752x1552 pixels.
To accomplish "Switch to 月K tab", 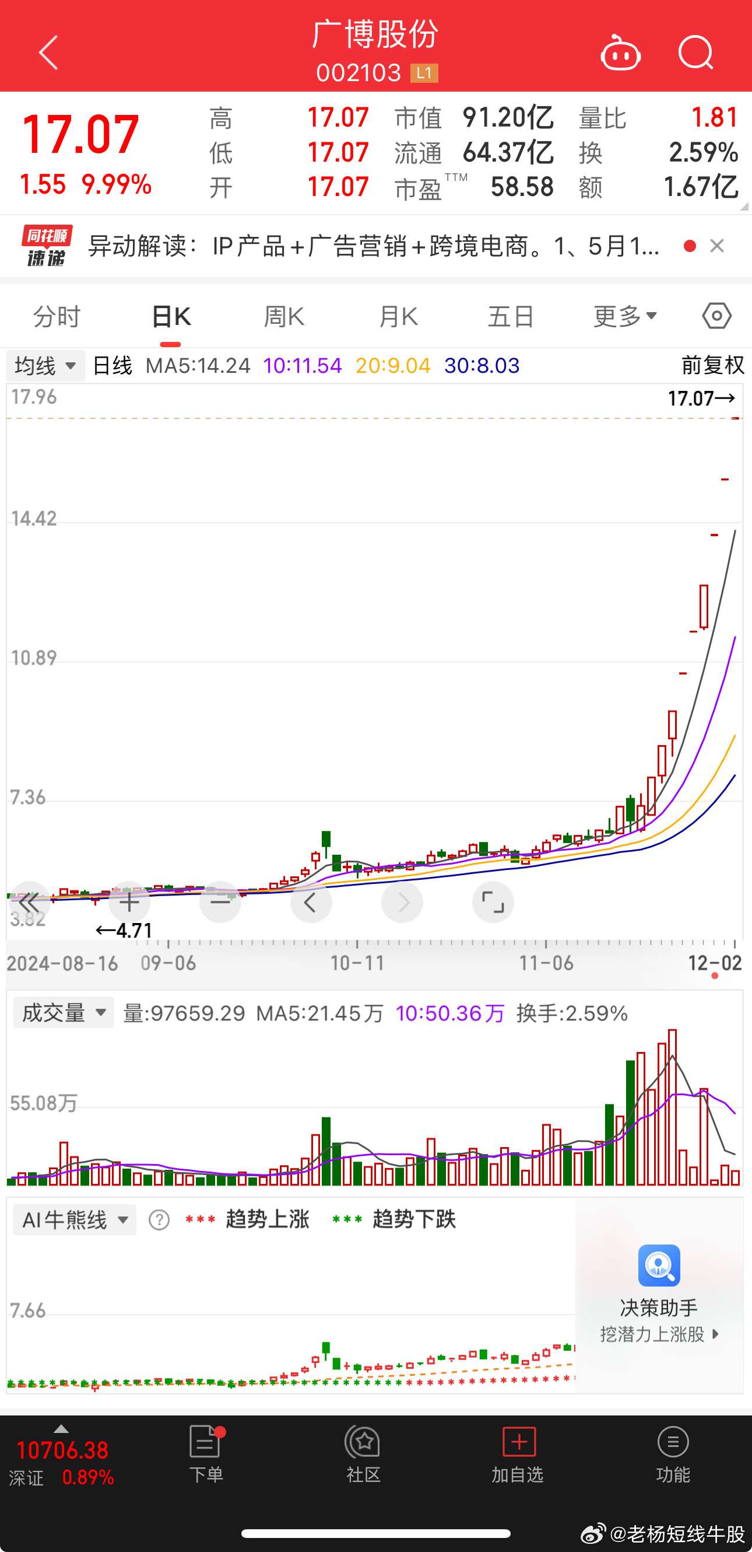I will click(398, 316).
